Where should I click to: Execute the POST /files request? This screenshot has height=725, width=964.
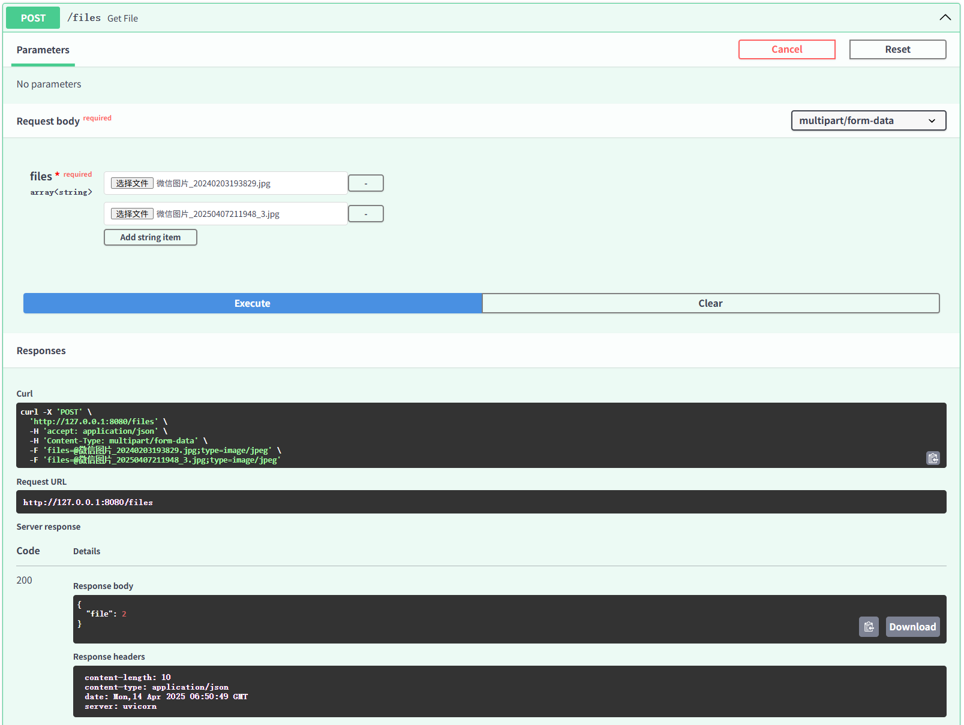[x=252, y=303]
